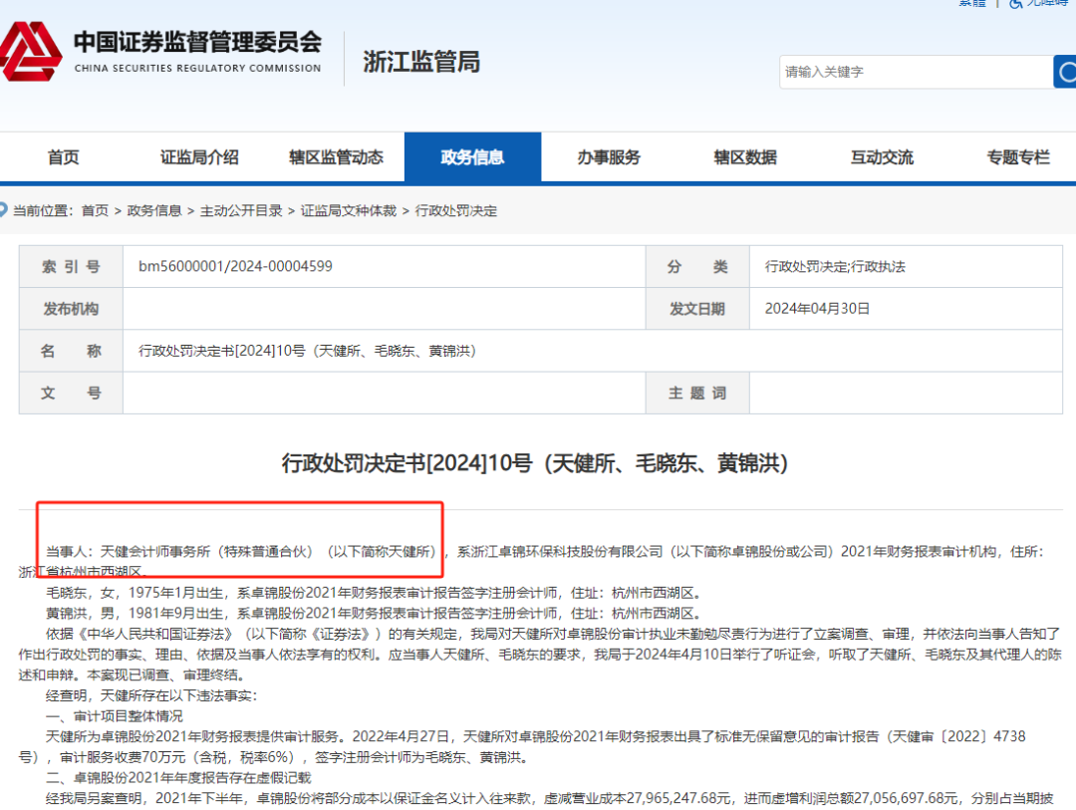Go to 辖区监管动态 tab
Screen dimensions: 1076x810
pos(336,157)
